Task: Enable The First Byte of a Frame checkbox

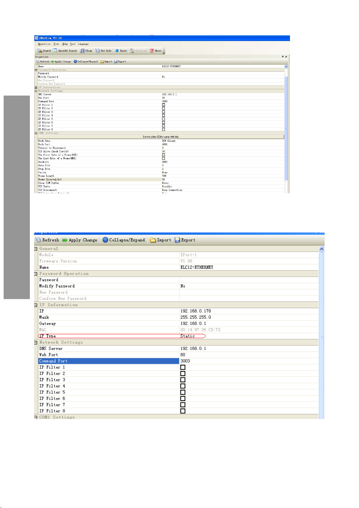Action: point(164,155)
